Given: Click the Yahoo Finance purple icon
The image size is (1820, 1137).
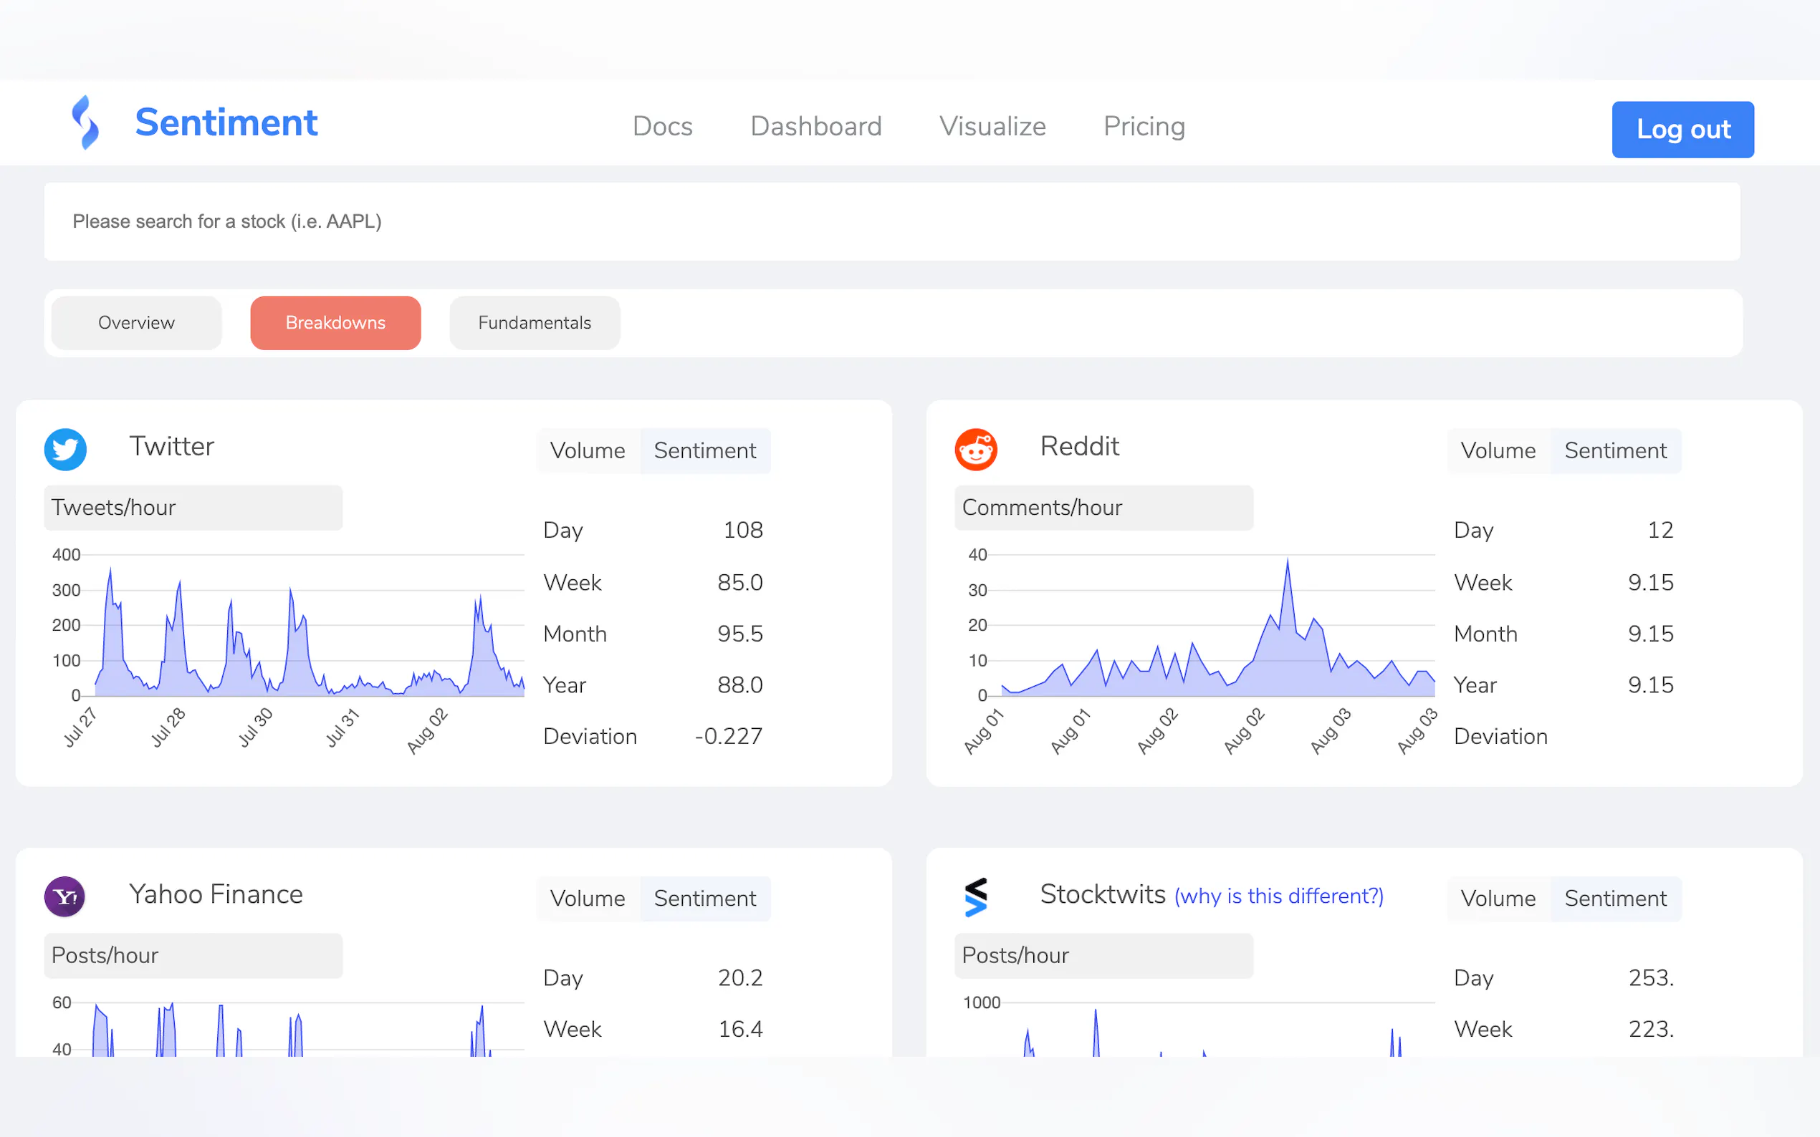Looking at the screenshot, I should 65,896.
